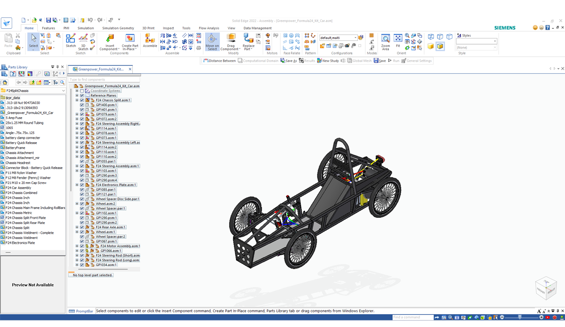Open the PMI ribbon tab
Viewport: 565px width, 327px height.
tap(66, 28)
